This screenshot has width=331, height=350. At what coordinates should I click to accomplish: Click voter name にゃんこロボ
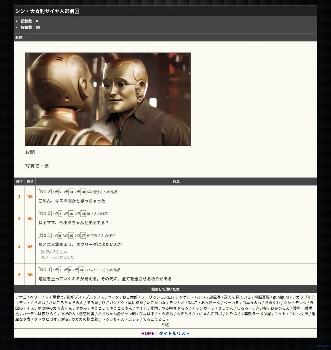pos(210,314)
